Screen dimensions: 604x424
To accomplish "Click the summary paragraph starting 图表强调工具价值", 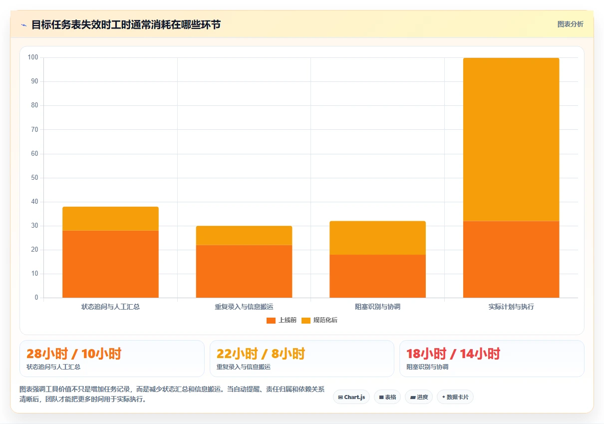I will coord(172,394).
